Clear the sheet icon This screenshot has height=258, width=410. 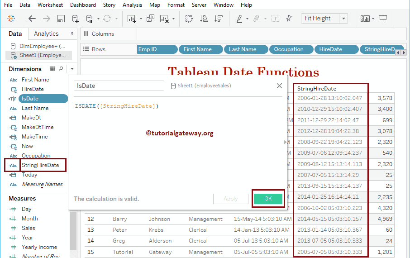coord(164,19)
